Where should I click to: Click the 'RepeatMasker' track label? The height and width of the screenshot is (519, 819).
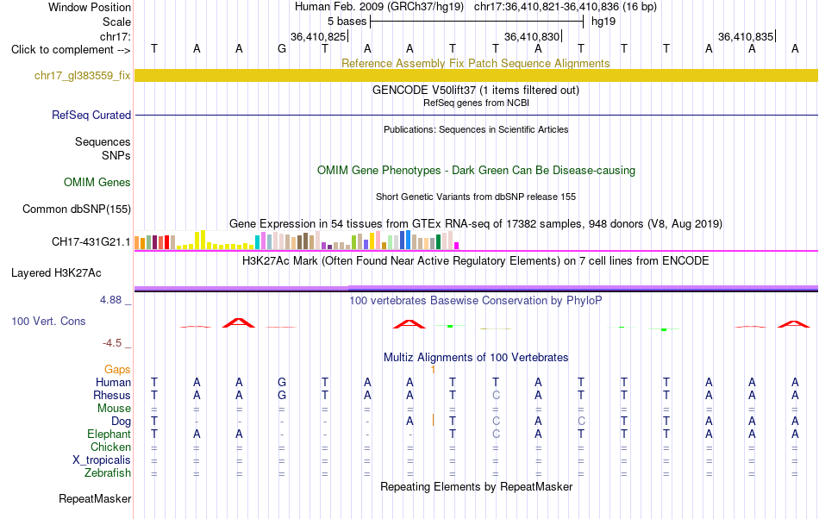tap(95, 499)
